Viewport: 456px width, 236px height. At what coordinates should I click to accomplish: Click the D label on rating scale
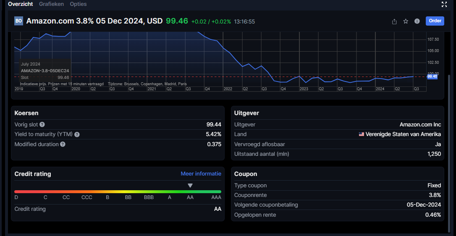click(16, 197)
